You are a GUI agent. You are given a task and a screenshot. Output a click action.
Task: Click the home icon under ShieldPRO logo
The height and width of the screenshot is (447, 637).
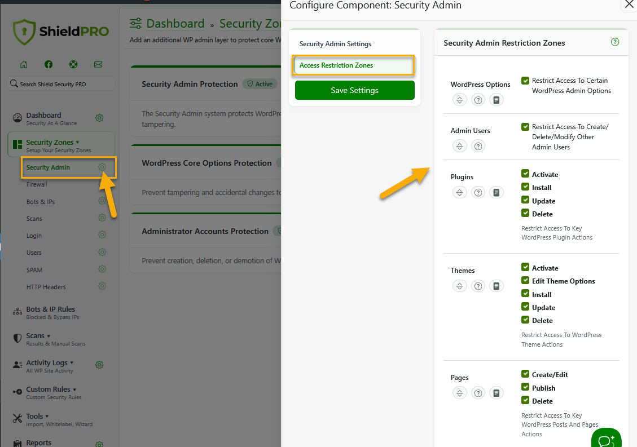point(24,64)
